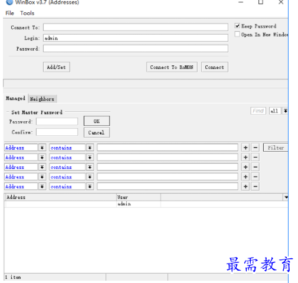Expand fifth filter row Address dropdown
The image size is (298, 283).
pos(42,187)
